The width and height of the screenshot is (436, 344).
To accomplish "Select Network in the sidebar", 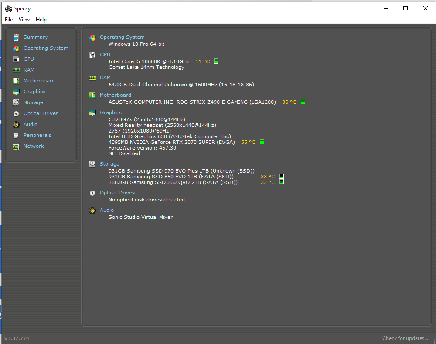I will coord(34,146).
